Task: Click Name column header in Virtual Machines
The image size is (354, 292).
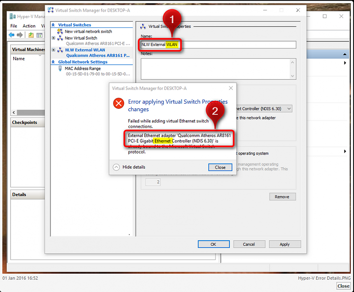Action: [19, 58]
